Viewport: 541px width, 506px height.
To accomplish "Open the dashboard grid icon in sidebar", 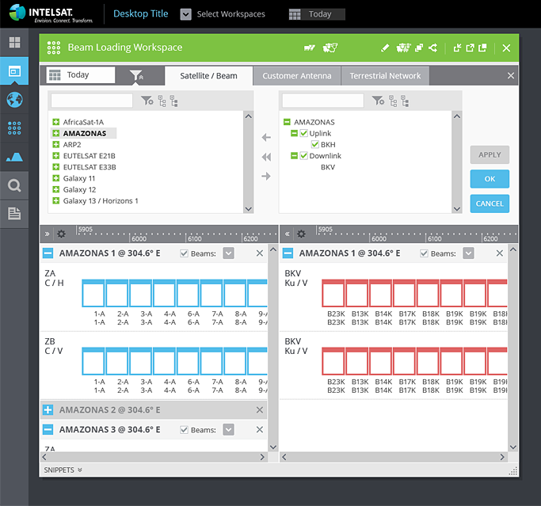I will pos(14,43).
